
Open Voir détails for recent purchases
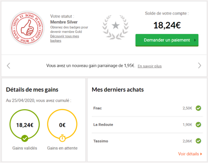[190, 154]
